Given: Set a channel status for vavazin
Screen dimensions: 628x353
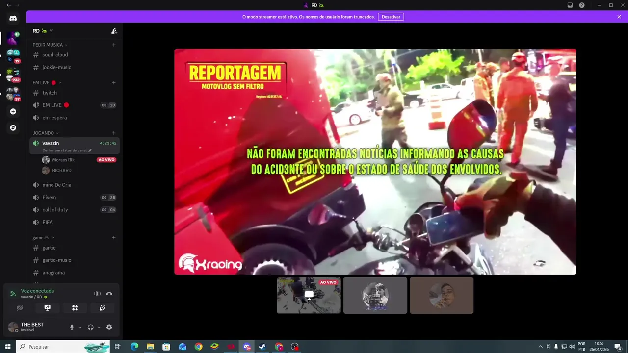Looking at the screenshot, I should (x=67, y=150).
